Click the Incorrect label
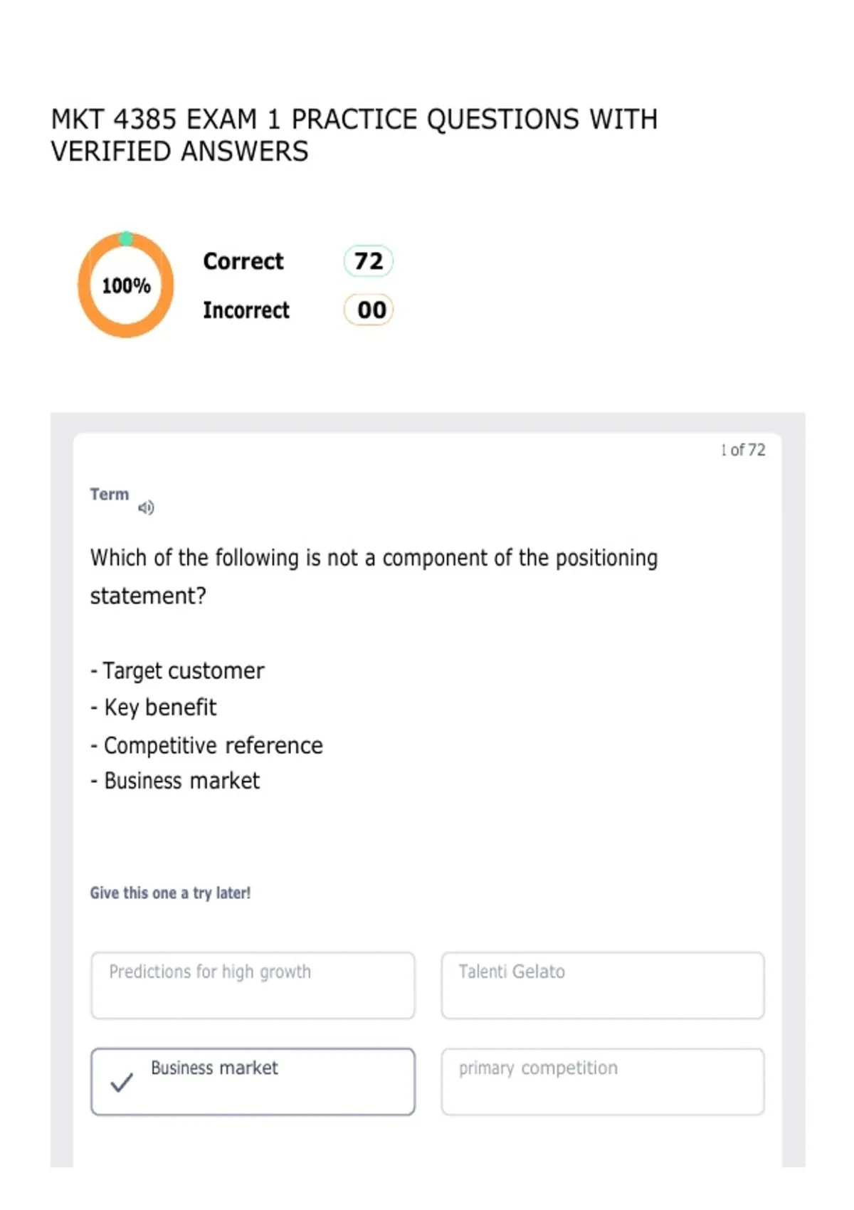Screen dimensions: 854x1210 [x=246, y=310]
